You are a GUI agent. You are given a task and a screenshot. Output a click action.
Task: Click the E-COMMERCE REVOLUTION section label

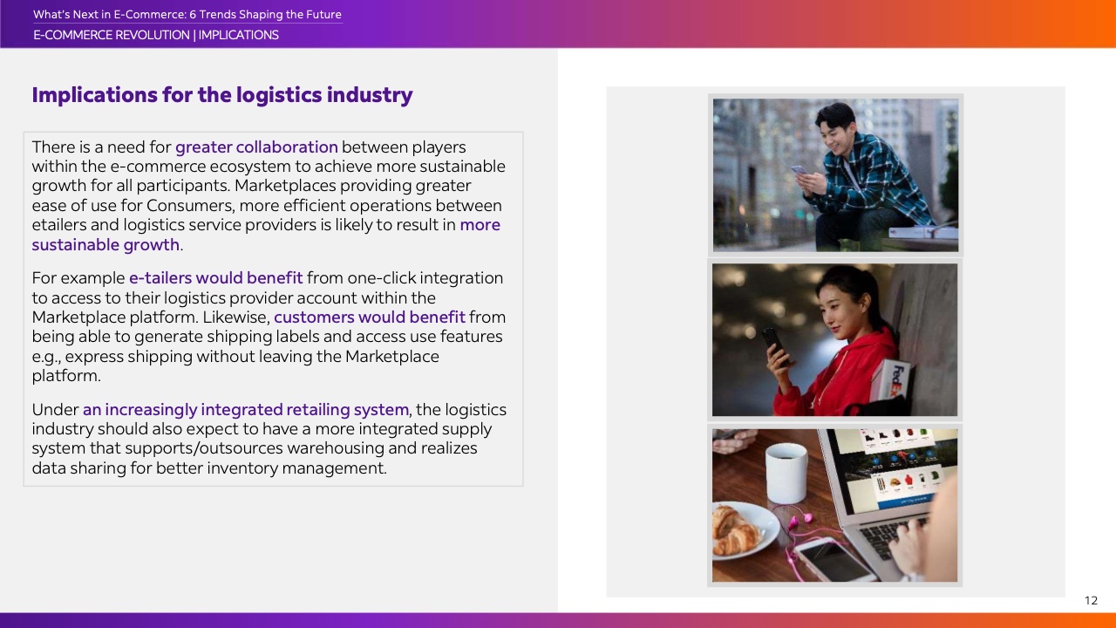[111, 35]
